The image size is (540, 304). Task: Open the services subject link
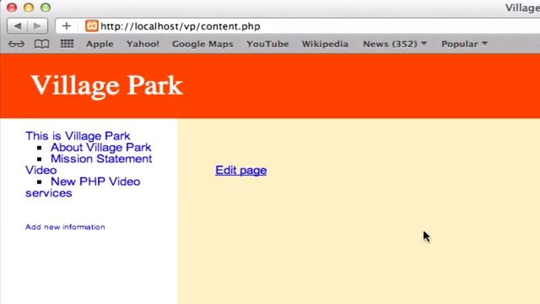[49, 193]
